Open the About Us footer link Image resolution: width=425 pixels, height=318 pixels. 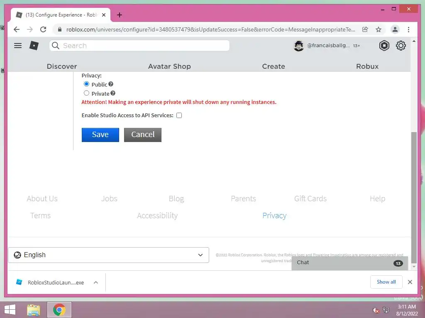[42, 198]
